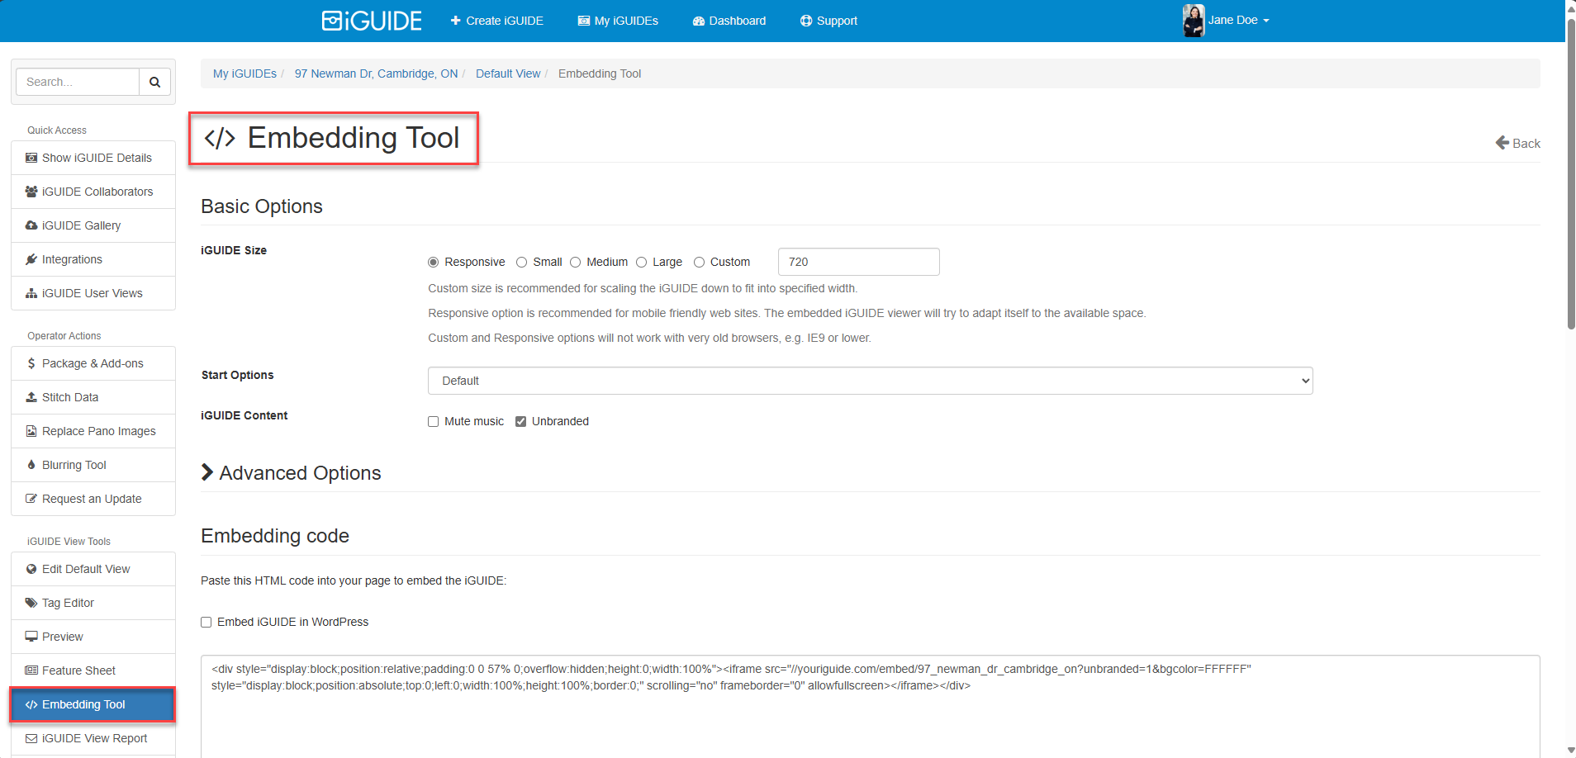
Task: Open the Blurring Tool sidebar item
Action: click(x=93, y=465)
